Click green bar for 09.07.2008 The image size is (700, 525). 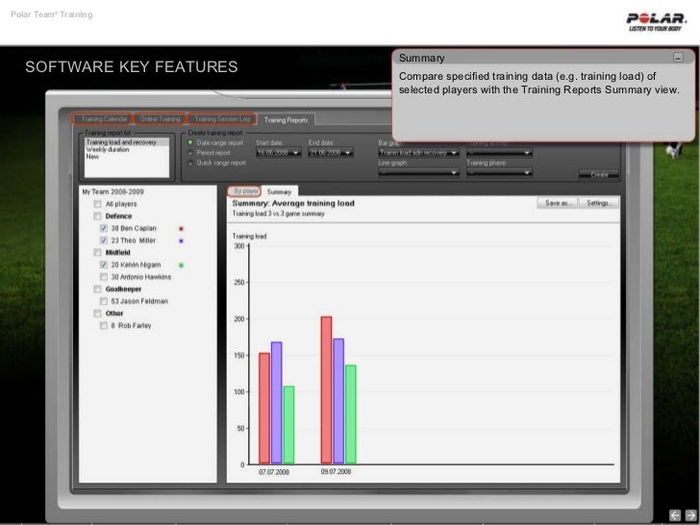pos(351,414)
